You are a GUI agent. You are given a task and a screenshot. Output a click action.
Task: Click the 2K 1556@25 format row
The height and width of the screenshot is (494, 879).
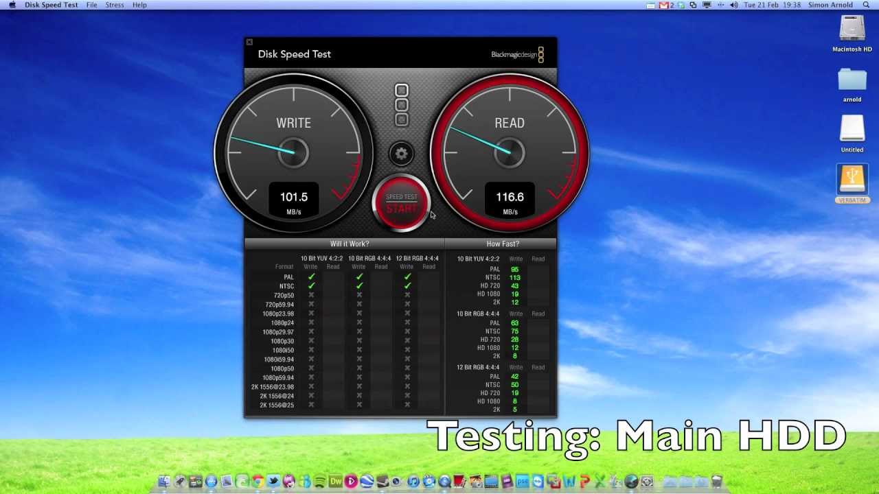pyautogui.click(x=343, y=405)
